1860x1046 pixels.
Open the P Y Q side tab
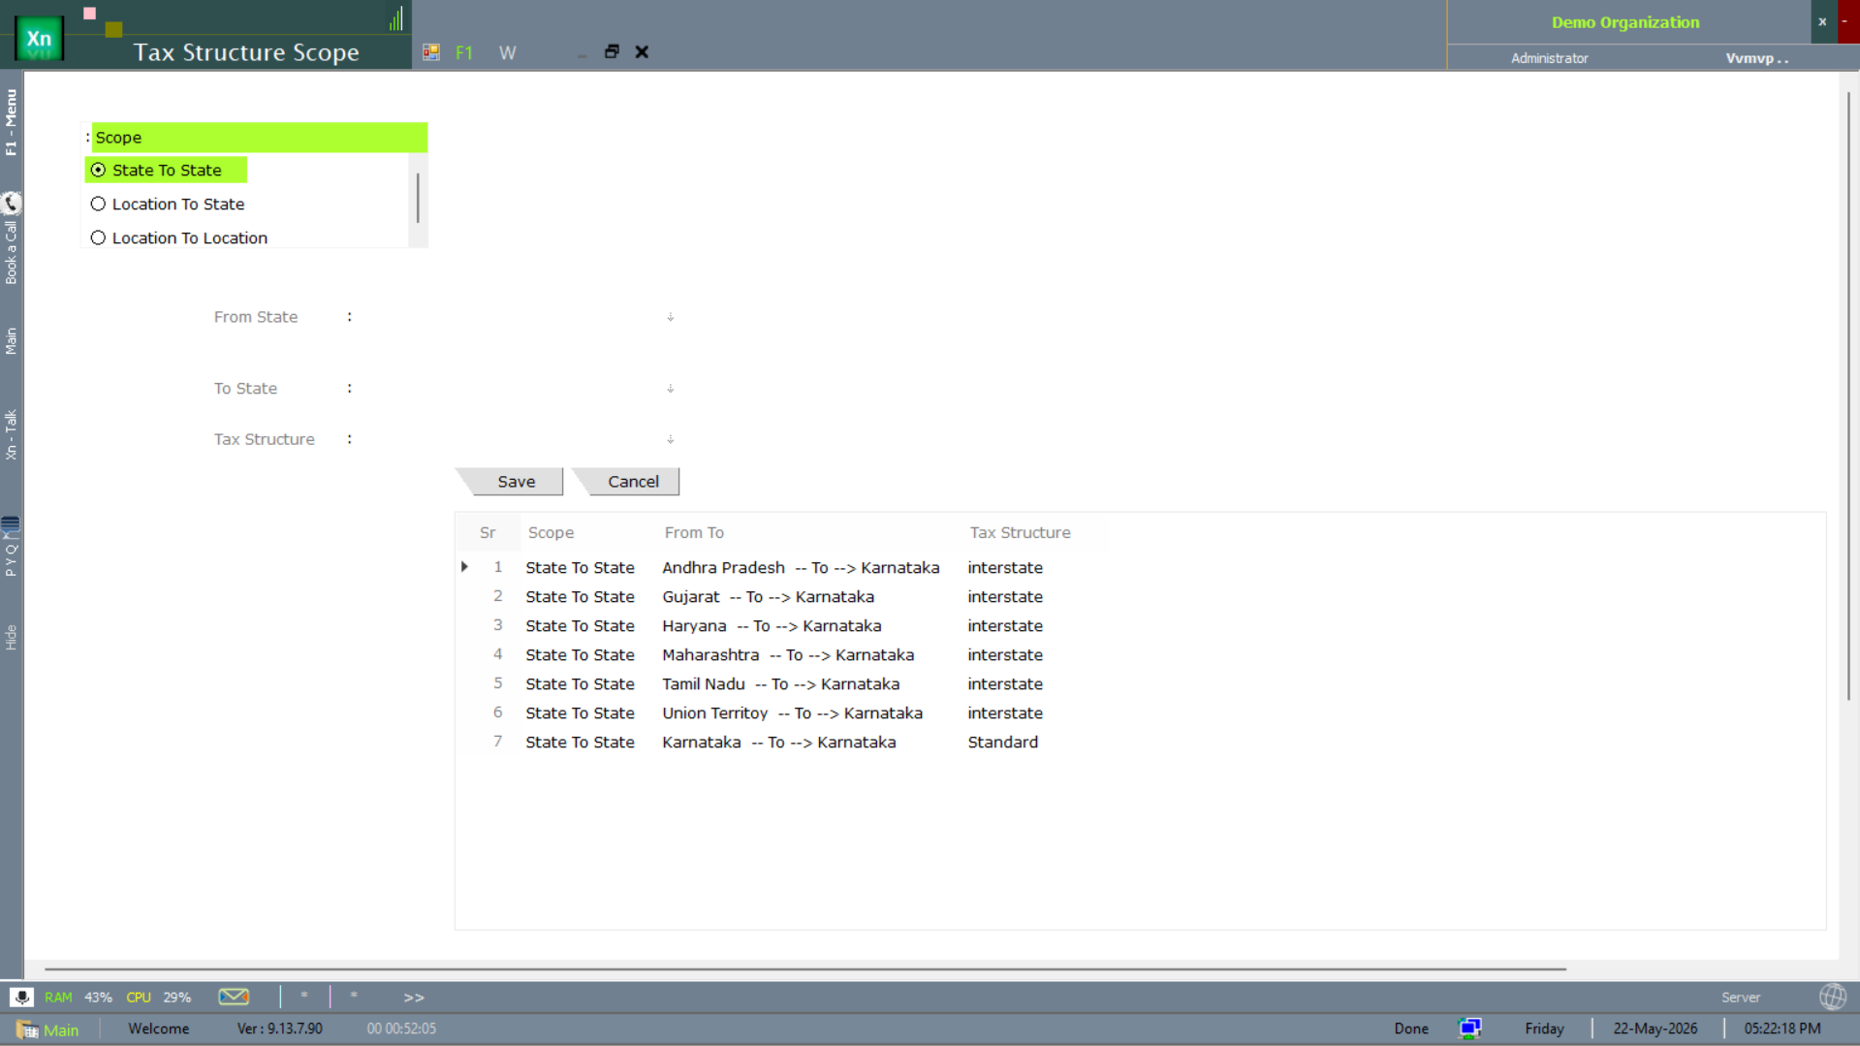tap(11, 560)
